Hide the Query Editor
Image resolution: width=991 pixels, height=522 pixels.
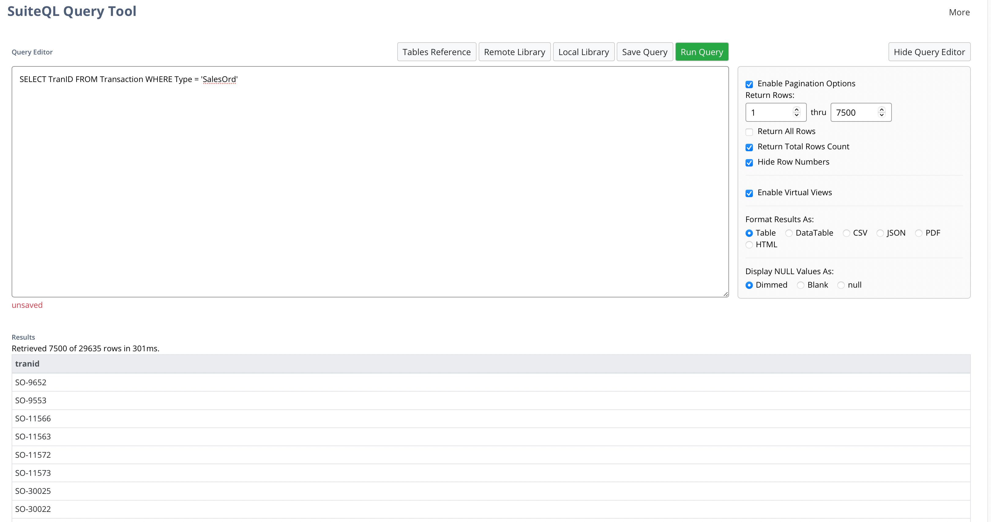click(929, 51)
